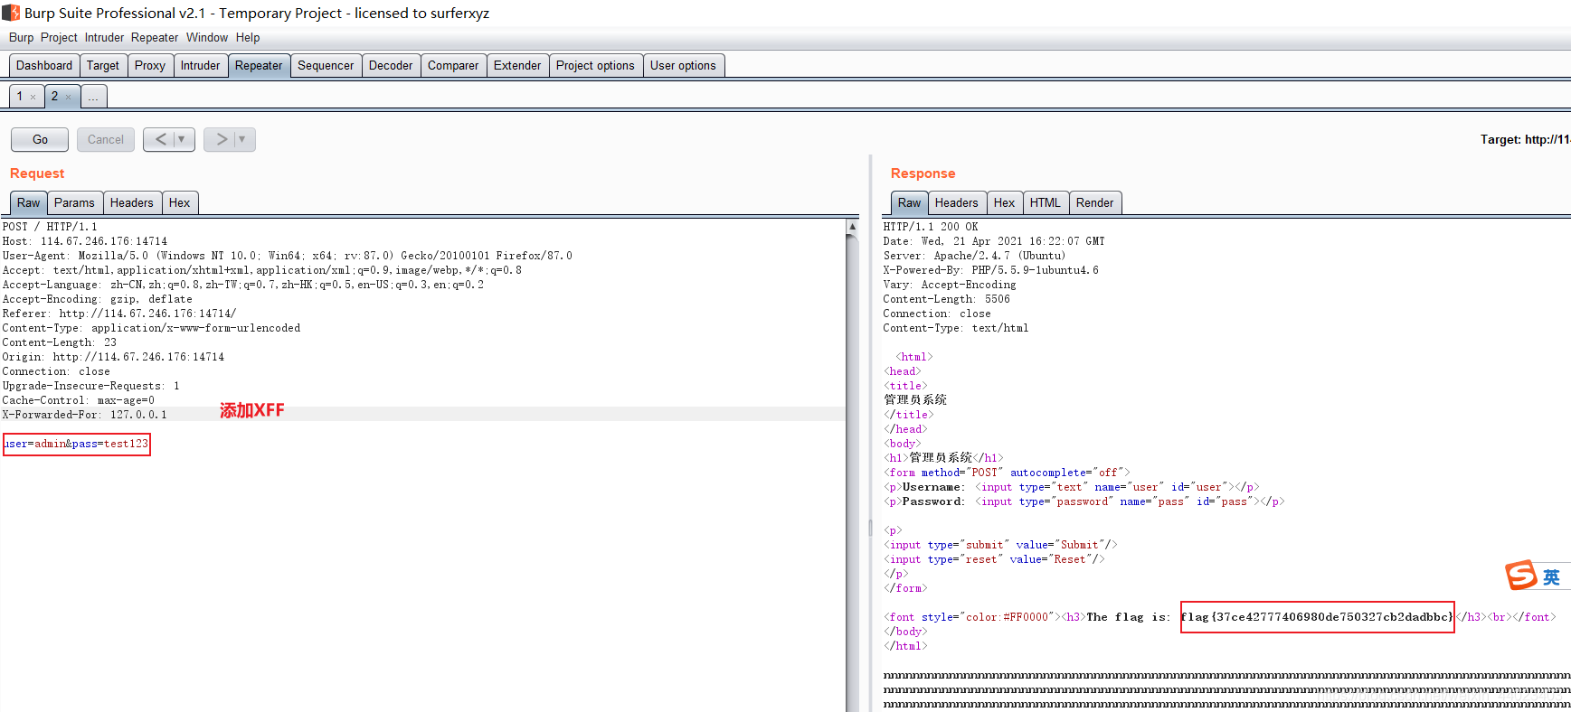Click the Cancel button
Viewport: 1571px width, 712px height.
click(x=106, y=139)
